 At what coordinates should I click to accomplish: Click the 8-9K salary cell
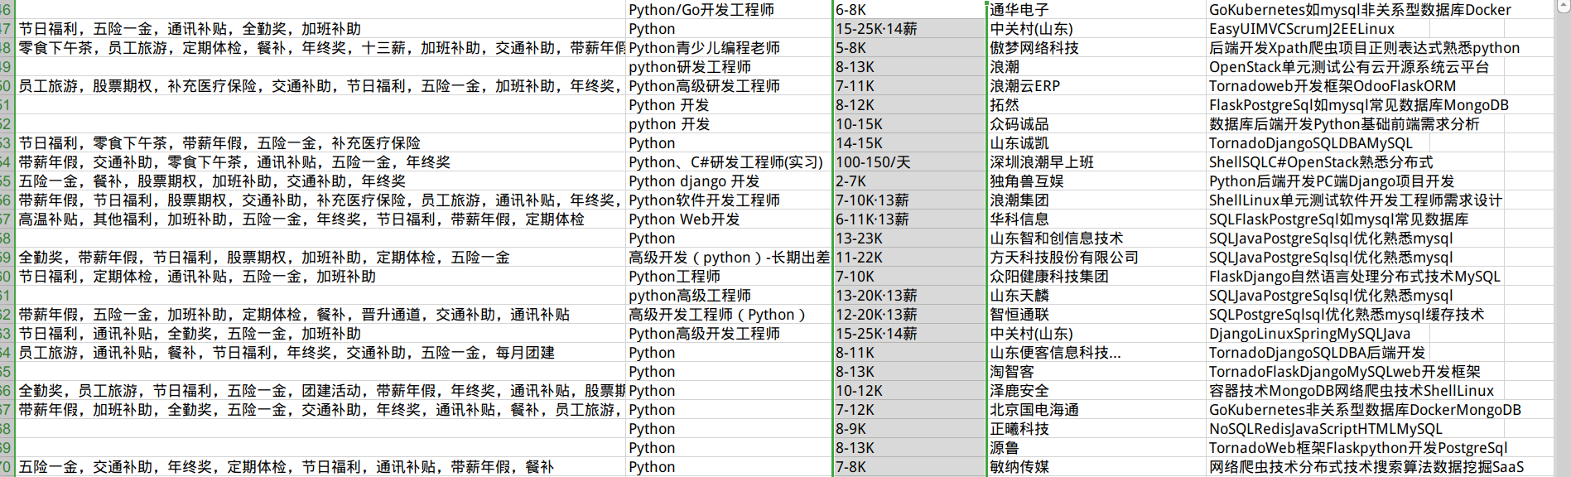(x=909, y=429)
